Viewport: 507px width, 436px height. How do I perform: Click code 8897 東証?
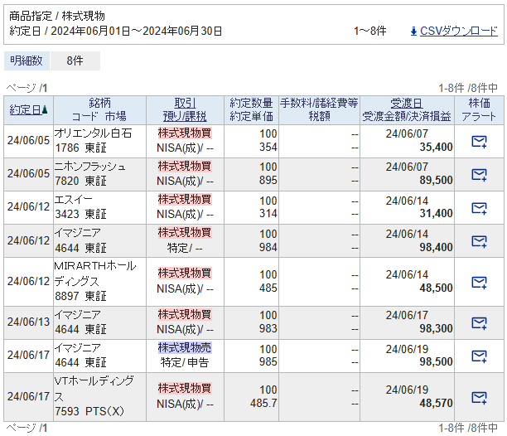click(x=81, y=296)
